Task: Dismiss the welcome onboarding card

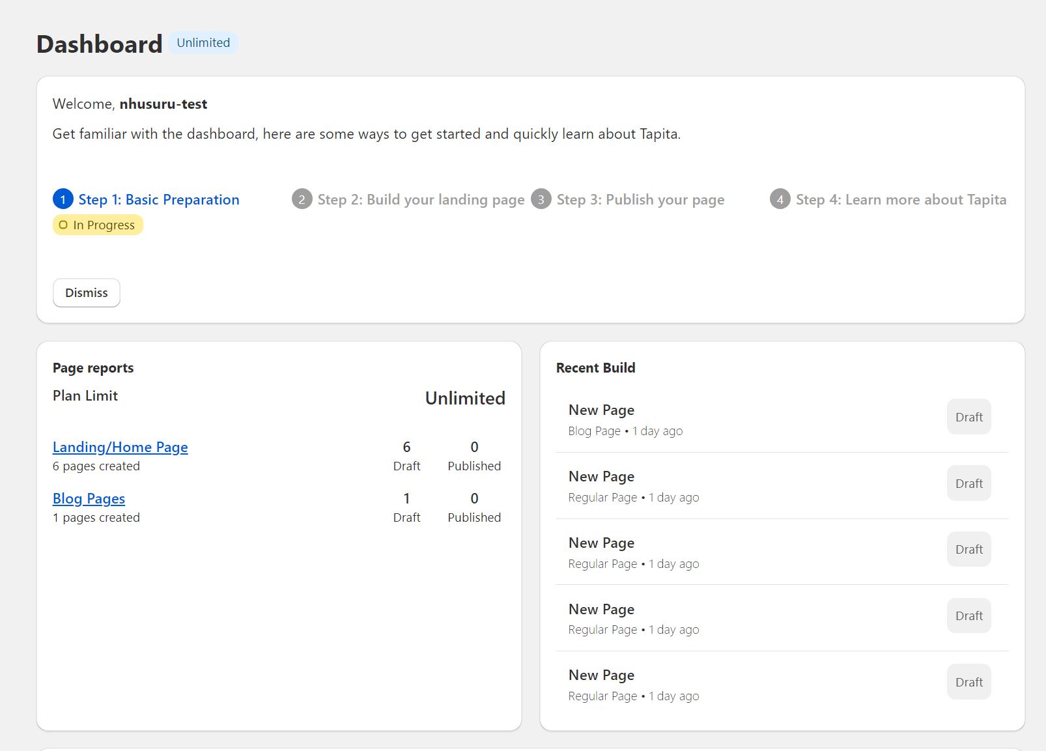Action: [x=87, y=293]
